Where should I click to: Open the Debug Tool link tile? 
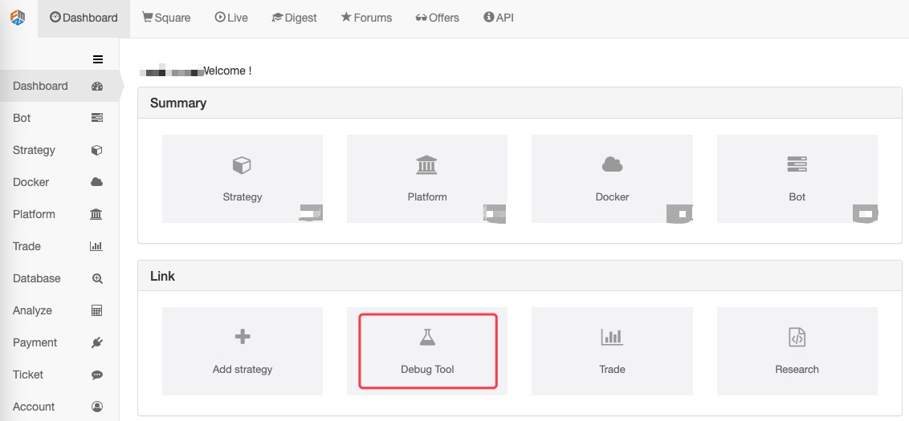(427, 351)
